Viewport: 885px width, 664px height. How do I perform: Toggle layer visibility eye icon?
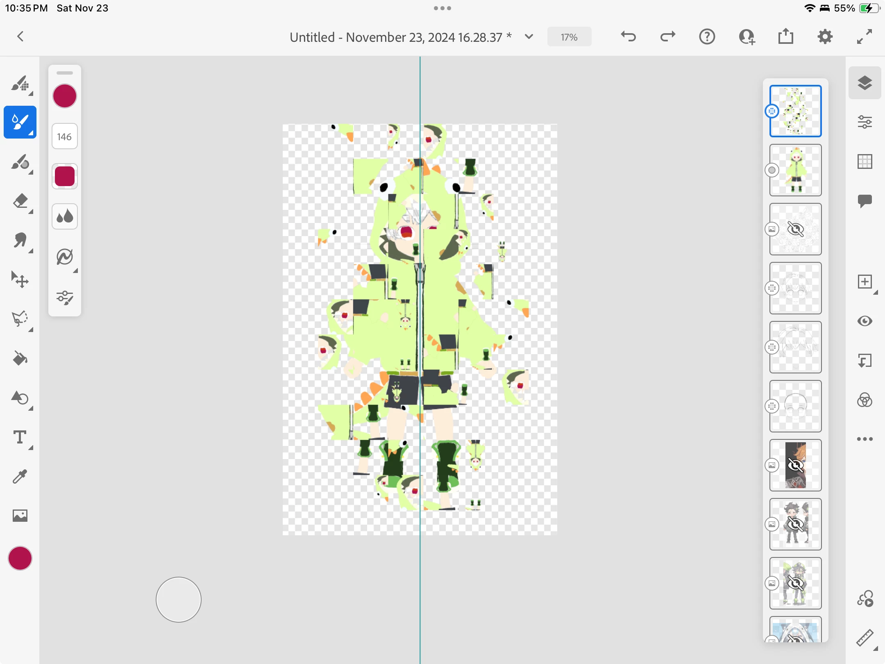(865, 321)
